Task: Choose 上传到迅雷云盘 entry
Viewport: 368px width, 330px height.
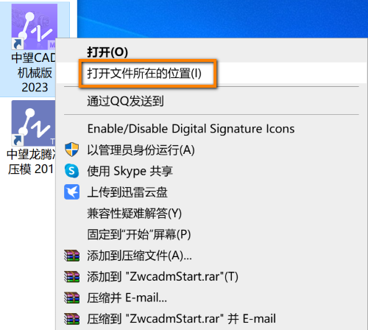Action: click(127, 192)
